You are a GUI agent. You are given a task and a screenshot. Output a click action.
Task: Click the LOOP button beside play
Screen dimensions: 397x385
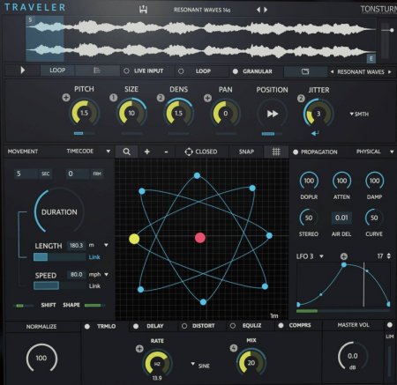click(x=57, y=70)
